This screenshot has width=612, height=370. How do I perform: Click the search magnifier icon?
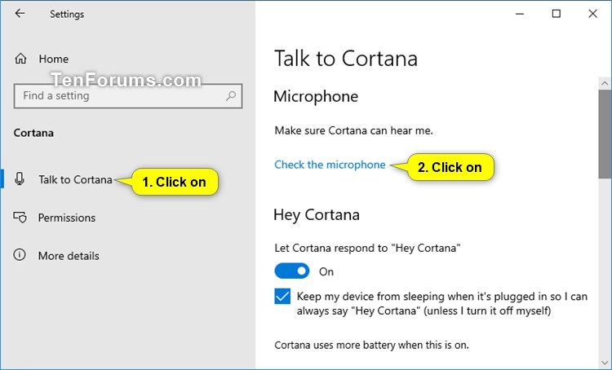231,95
